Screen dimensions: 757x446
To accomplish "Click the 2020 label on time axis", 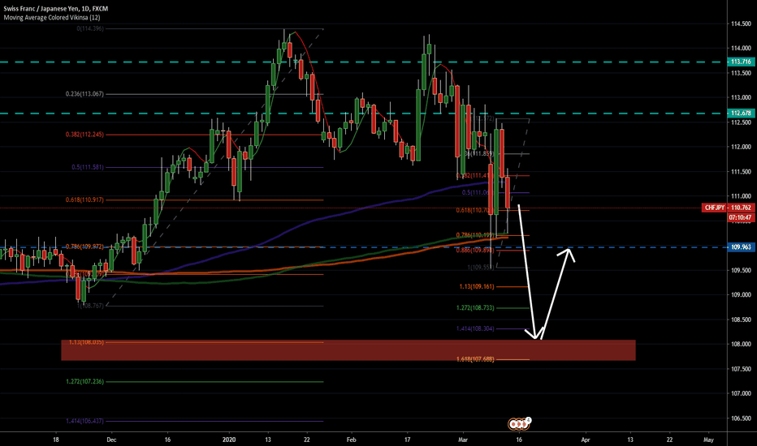I will [229, 440].
